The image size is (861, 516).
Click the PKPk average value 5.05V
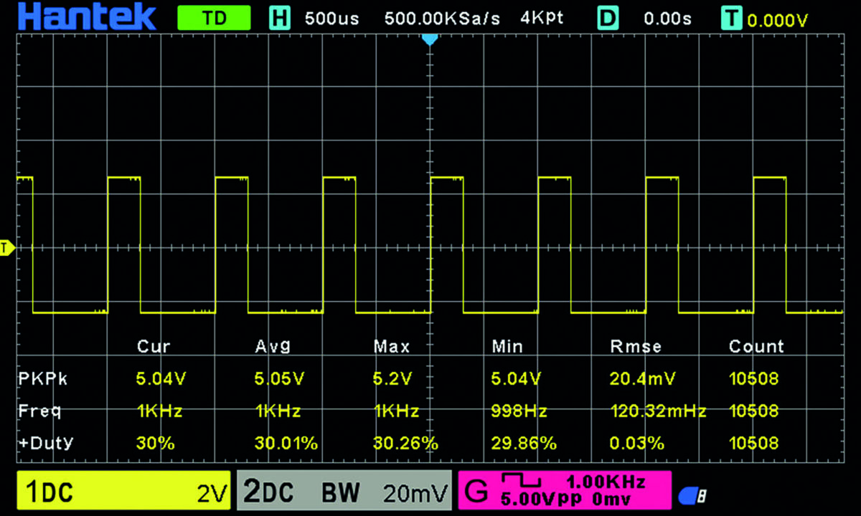(279, 378)
